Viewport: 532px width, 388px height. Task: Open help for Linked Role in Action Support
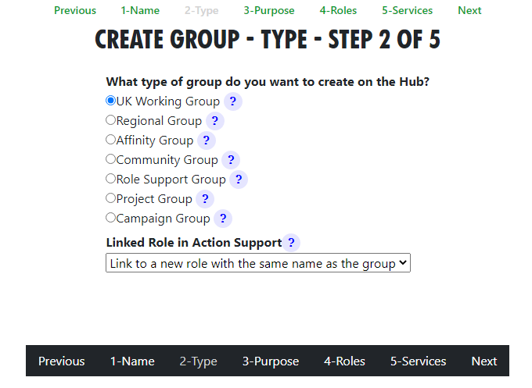click(x=291, y=243)
